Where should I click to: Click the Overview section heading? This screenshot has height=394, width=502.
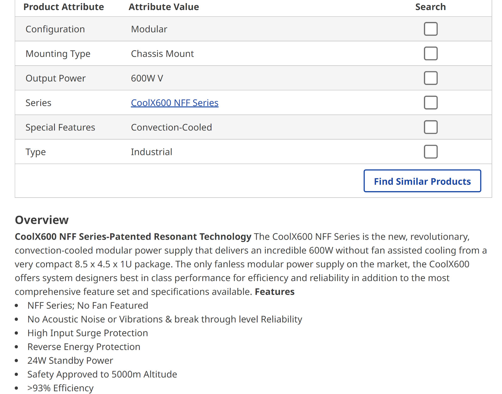coord(42,220)
